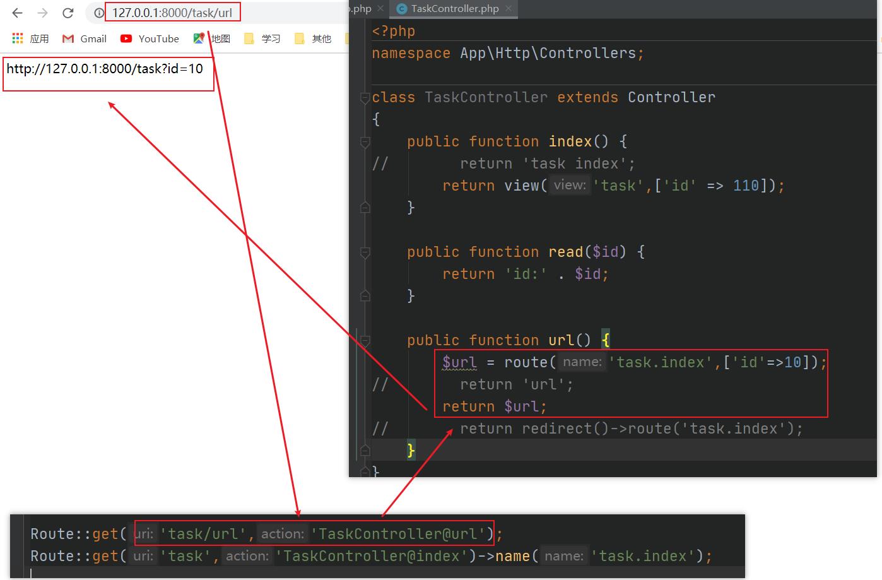
Task: Click the 'read($id)' method signature
Action: coord(587,252)
